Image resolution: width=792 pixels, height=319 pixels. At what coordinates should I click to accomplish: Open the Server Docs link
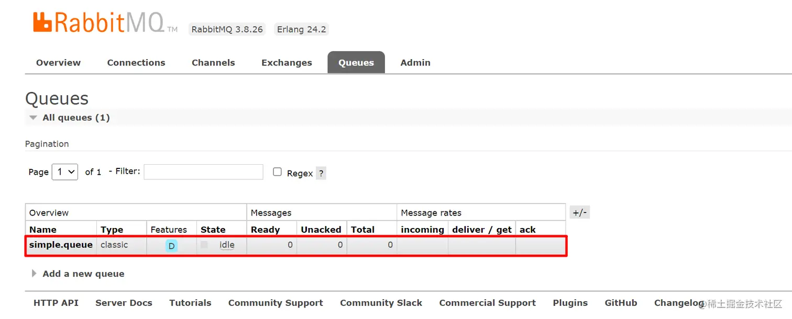pyautogui.click(x=124, y=303)
